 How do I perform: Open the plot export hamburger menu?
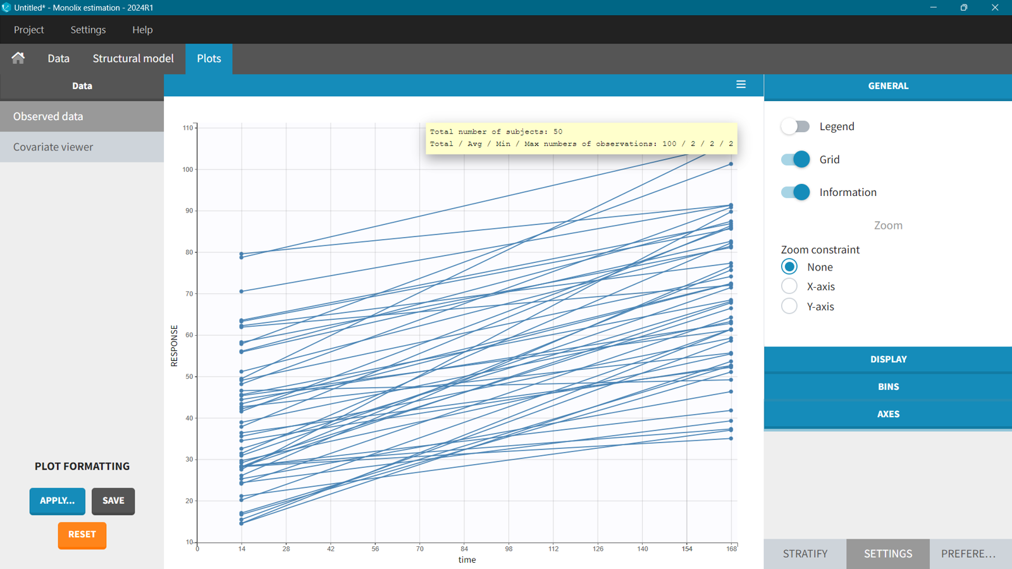coord(741,84)
